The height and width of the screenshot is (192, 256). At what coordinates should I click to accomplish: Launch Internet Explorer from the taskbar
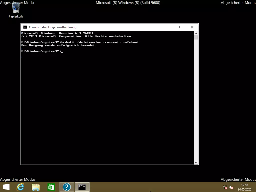point(20,187)
